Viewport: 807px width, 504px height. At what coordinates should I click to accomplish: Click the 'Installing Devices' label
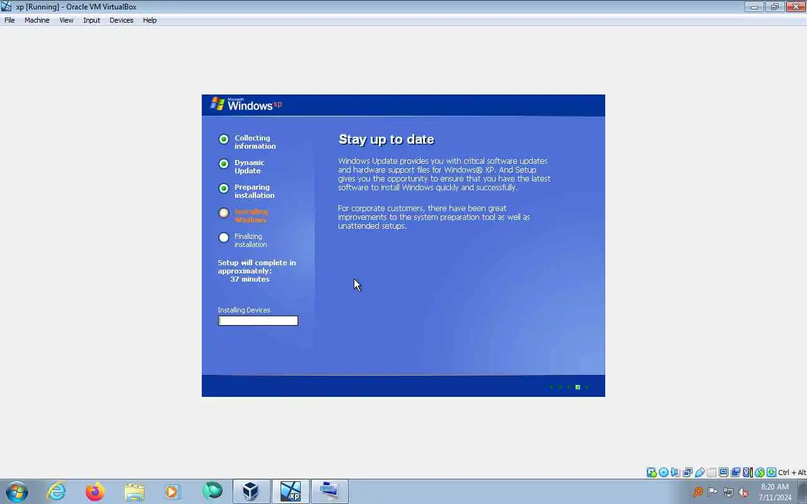(244, 310)
